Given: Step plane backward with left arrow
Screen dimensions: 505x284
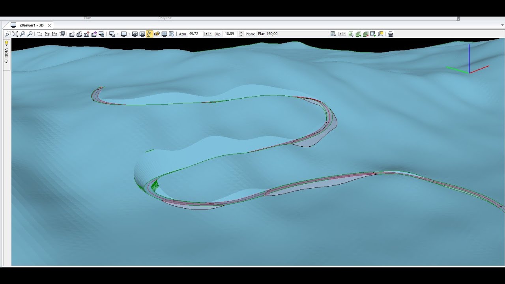Looking at the screenshot, I should tap(340, 34).
